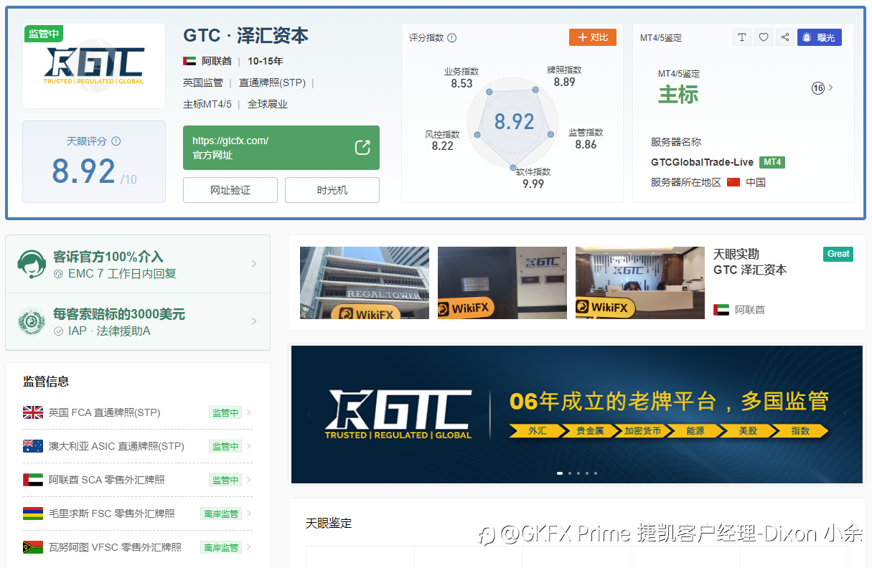Click the UAE flag in the SCA row
This screenshot has width=872, height=568.
[33, 480]
